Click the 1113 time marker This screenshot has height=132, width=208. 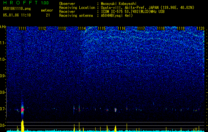62,28
